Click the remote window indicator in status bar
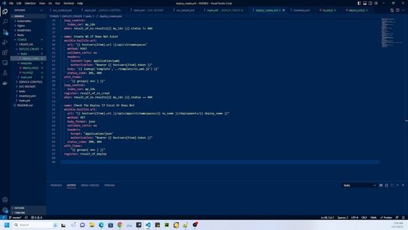Viewport: 408px width, 230px height. click(x=3, y=217)
